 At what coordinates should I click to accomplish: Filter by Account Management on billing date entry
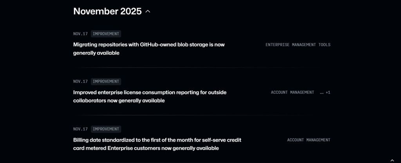point(309,140)
